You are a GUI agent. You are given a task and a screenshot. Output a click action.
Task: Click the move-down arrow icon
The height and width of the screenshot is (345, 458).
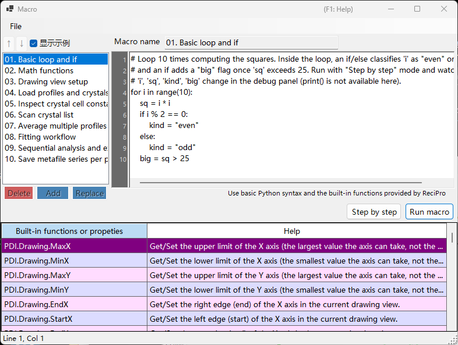[x=22, y=44]
